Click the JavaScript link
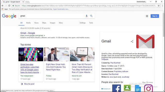The height and width of the screenshot is (92, 165). pyautogui.click(x=126, y=77)
